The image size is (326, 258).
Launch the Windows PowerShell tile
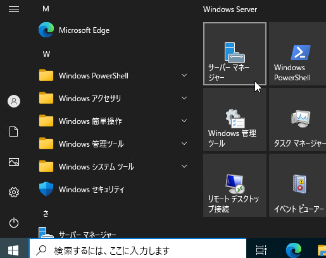[298, 54]
